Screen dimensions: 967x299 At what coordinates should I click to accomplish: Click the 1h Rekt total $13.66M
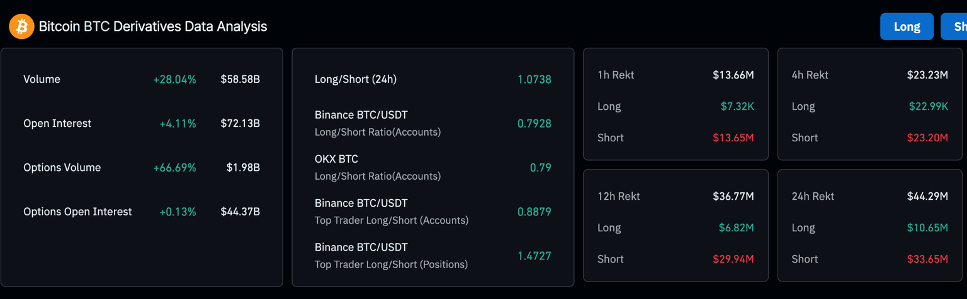coord(733,75)
